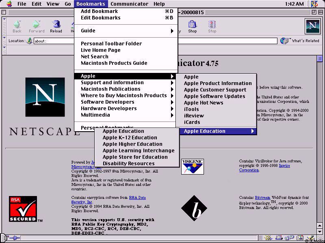Click the bookmark icon beside the Location field
The width and height of the screenshot is (325, 243).
pos(29,41)
